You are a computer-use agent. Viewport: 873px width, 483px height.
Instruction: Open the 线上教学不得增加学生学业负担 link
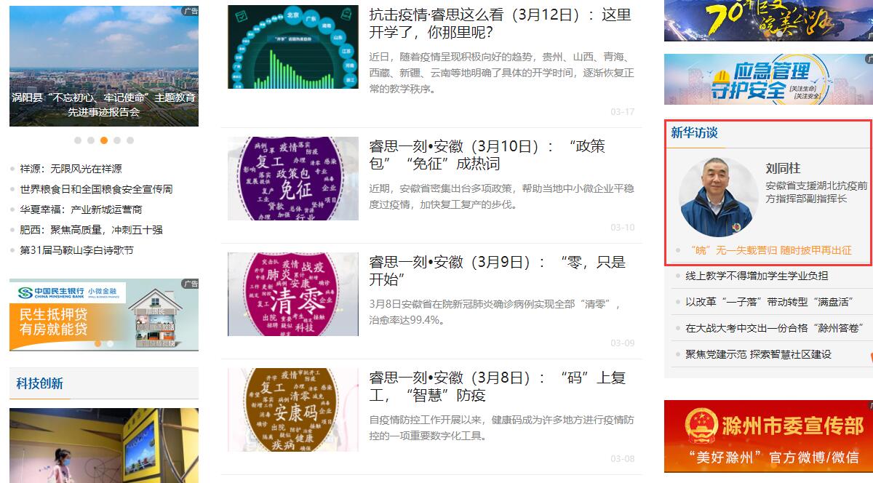pos(757,276)
